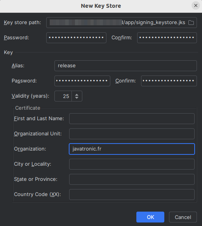Browse for key store path with folder icon
202x226 pixels.
click(x=191, y=23)
